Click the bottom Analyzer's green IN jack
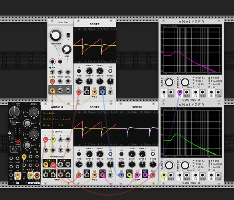Viewport: 234px width, 200px height. [164, 175]
